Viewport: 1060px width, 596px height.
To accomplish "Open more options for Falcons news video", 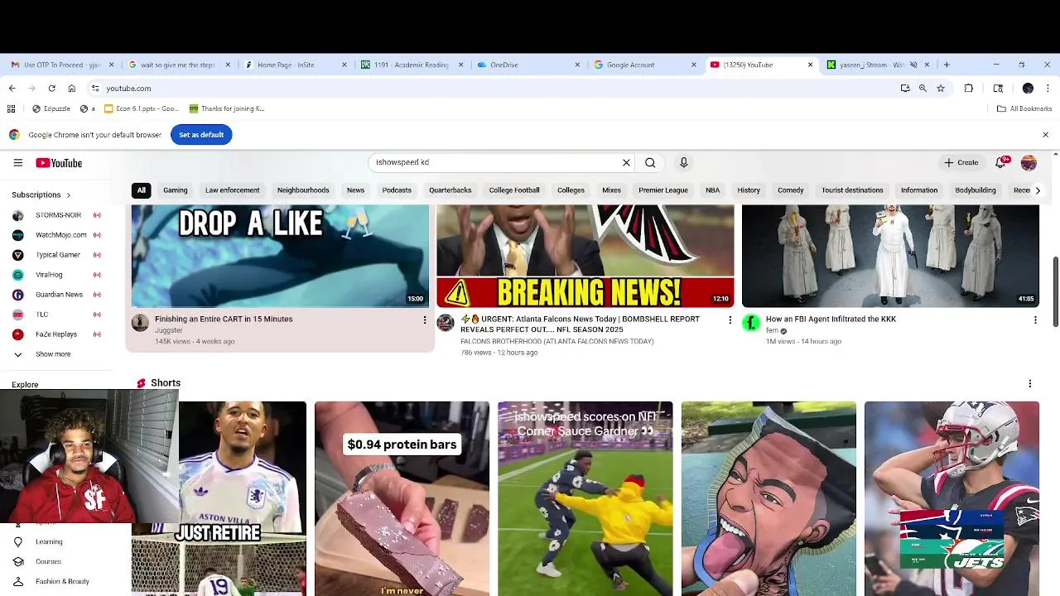I will [x=730, y=320].
